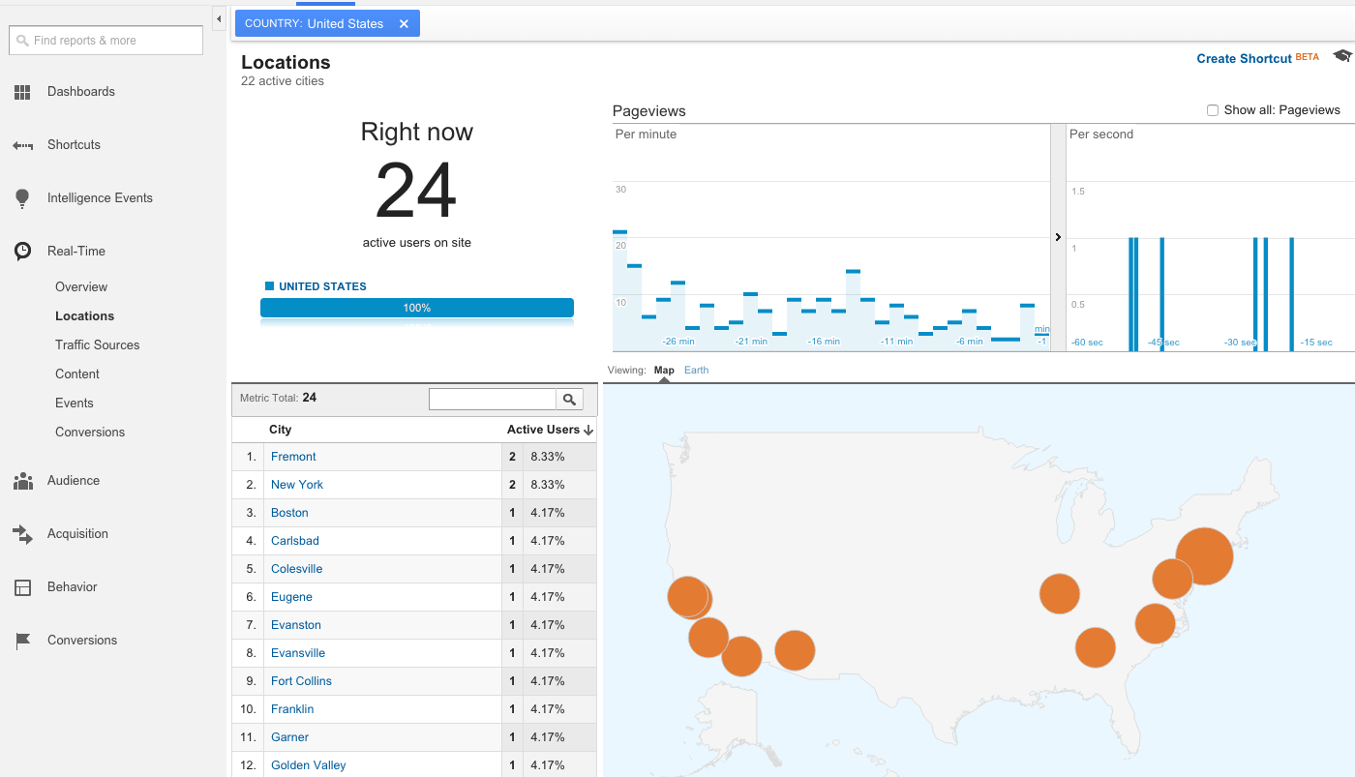The height and width of the screenshot is (777, 1355).
Task: Click the Shortcuts arrow icon
Action: (x=22, y=145)
